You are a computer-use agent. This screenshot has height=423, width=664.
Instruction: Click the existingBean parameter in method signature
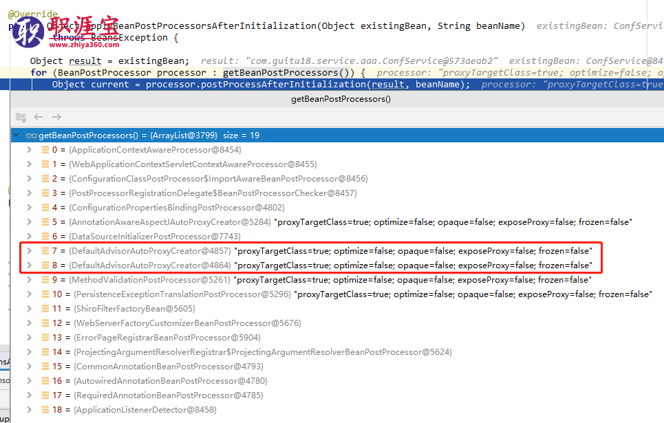click(x=394, y=26)
